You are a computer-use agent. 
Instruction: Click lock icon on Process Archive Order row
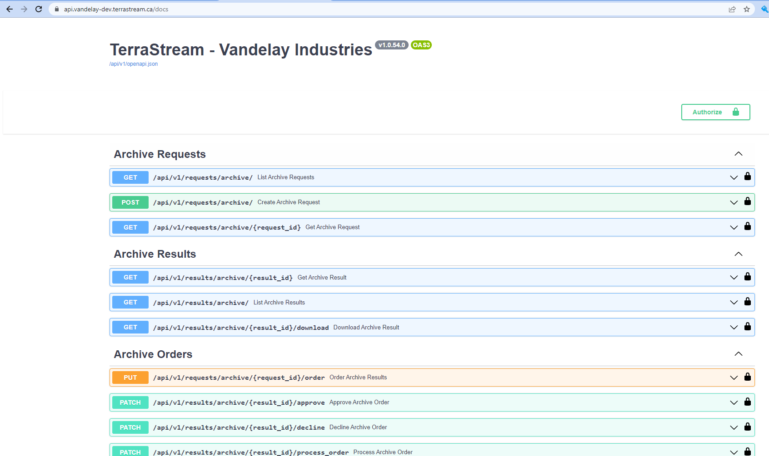(748, 451)
